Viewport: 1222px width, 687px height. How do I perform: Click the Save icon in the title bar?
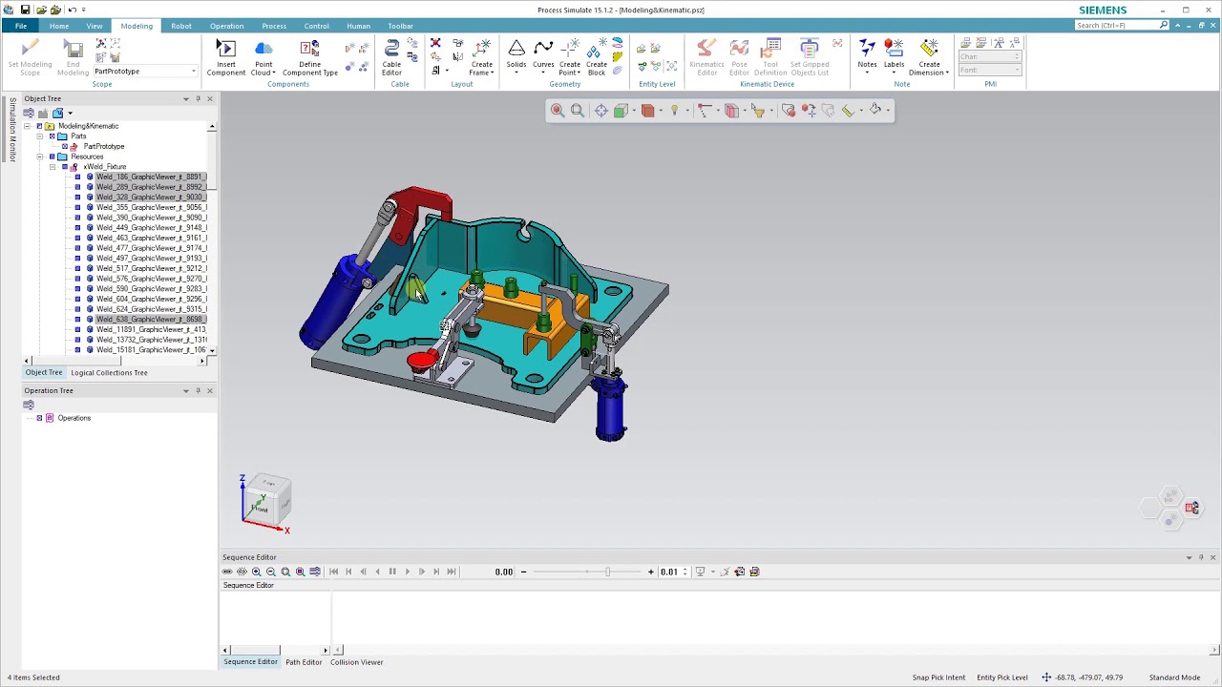point(25,10)
